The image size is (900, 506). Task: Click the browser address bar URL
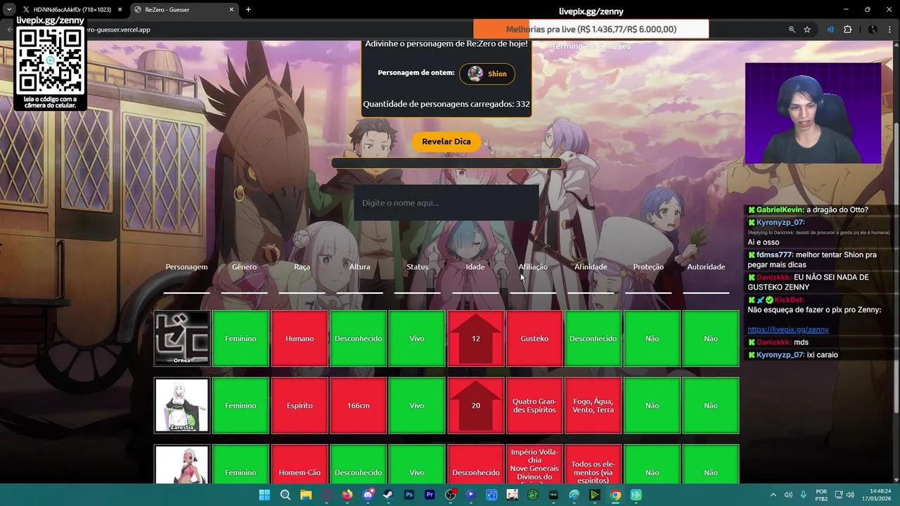pyautogui.click(x=120, y=30)
